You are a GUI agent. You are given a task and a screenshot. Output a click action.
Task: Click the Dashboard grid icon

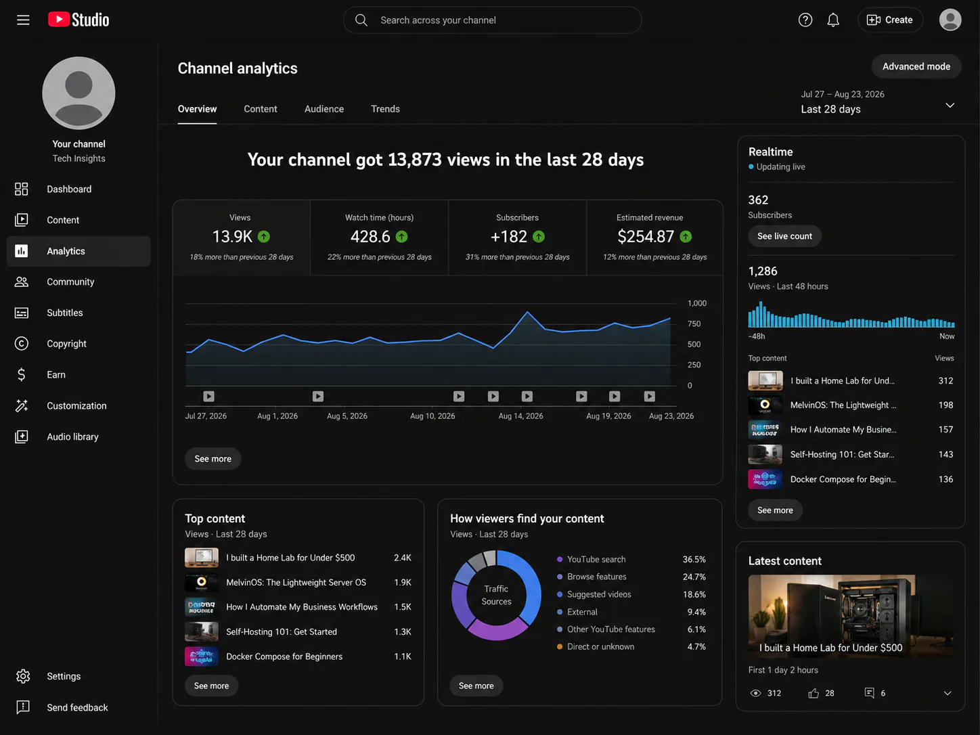[x=22, y=189]
